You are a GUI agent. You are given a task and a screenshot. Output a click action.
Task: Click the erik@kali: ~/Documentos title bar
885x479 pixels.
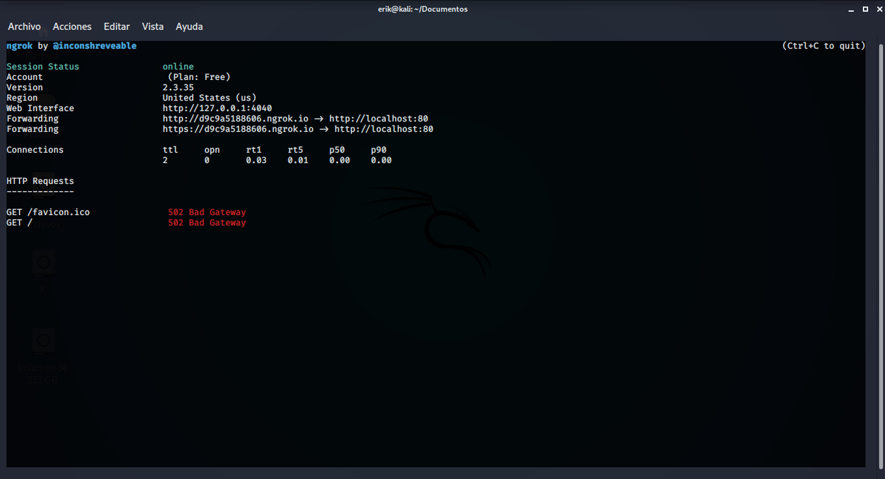423,9
